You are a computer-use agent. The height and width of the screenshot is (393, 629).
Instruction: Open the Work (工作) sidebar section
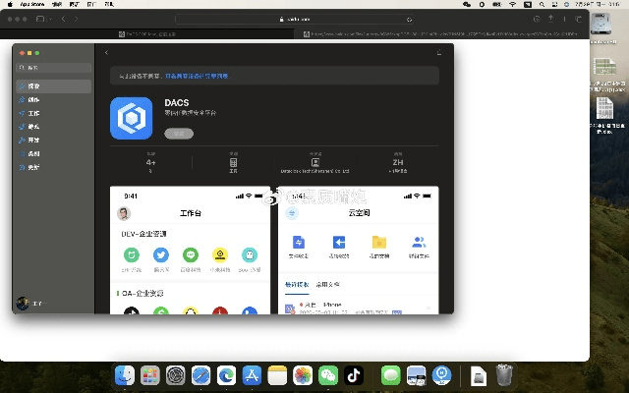point(54,114)
